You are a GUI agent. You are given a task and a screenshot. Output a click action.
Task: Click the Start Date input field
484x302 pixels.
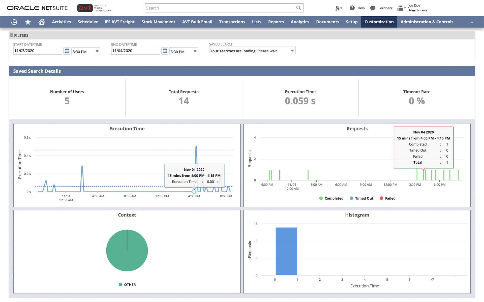[x=37, y=51]
